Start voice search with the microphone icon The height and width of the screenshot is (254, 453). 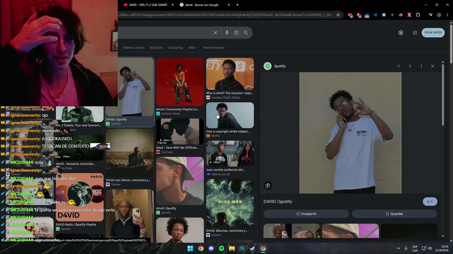tap(227, 33)
